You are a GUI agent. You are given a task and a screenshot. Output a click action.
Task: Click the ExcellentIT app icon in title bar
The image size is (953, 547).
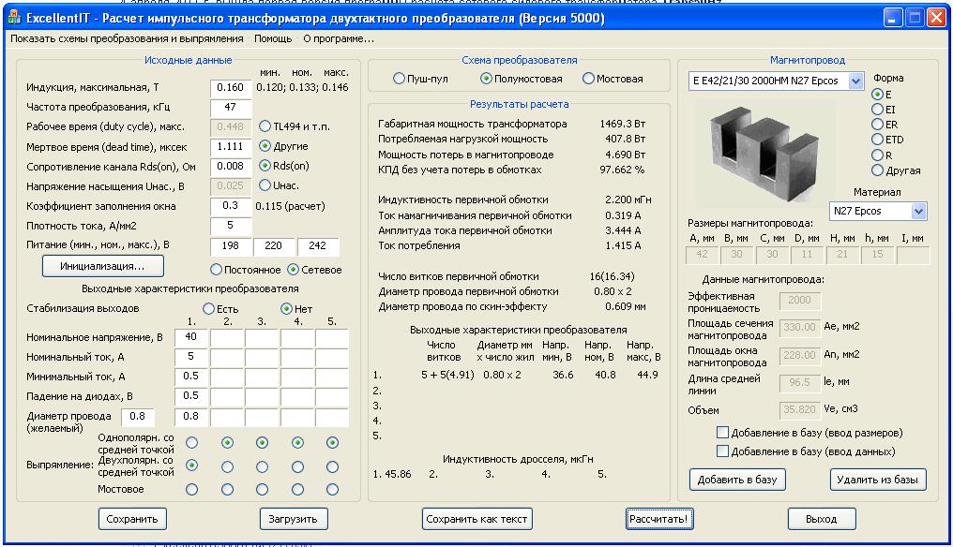coord(14,18)
